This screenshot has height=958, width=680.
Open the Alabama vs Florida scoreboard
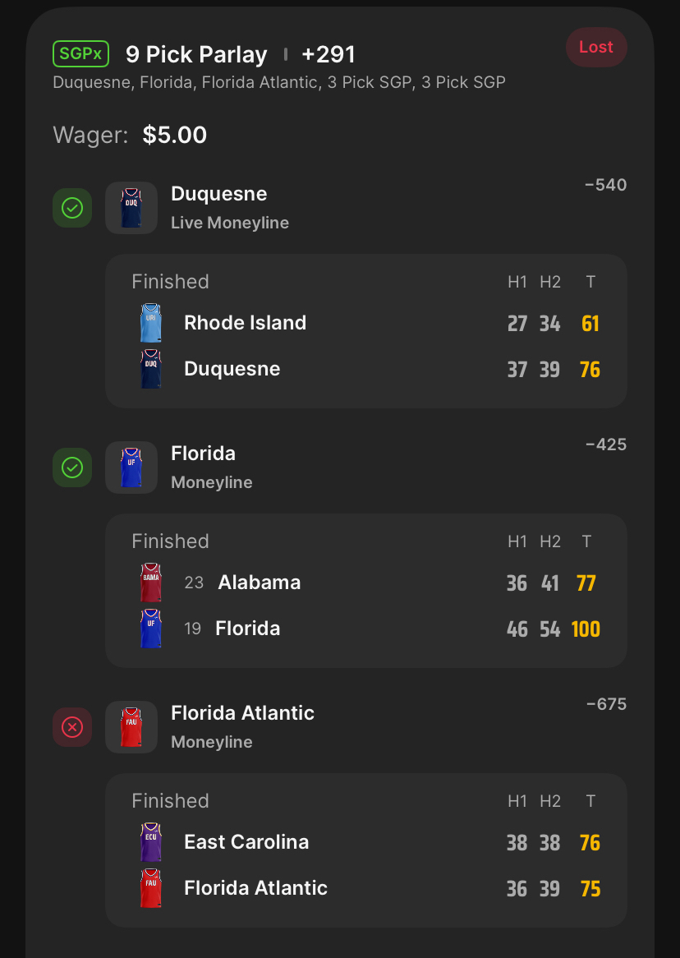365,590
